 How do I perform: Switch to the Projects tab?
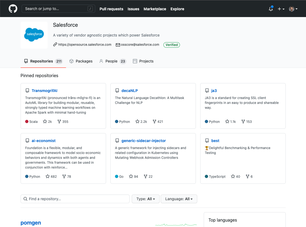pyautogui.click(x=143, y=61)
